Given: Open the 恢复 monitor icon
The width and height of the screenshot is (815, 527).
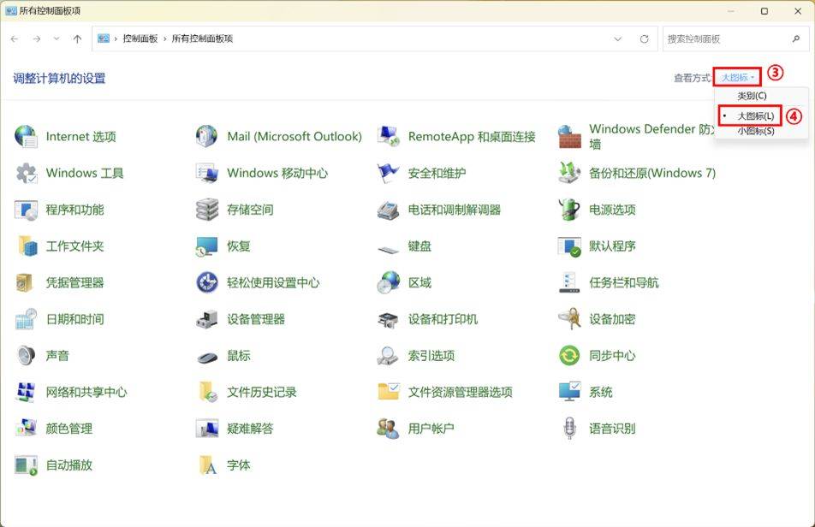Looking at the screenshot, I should pos(207,246).
